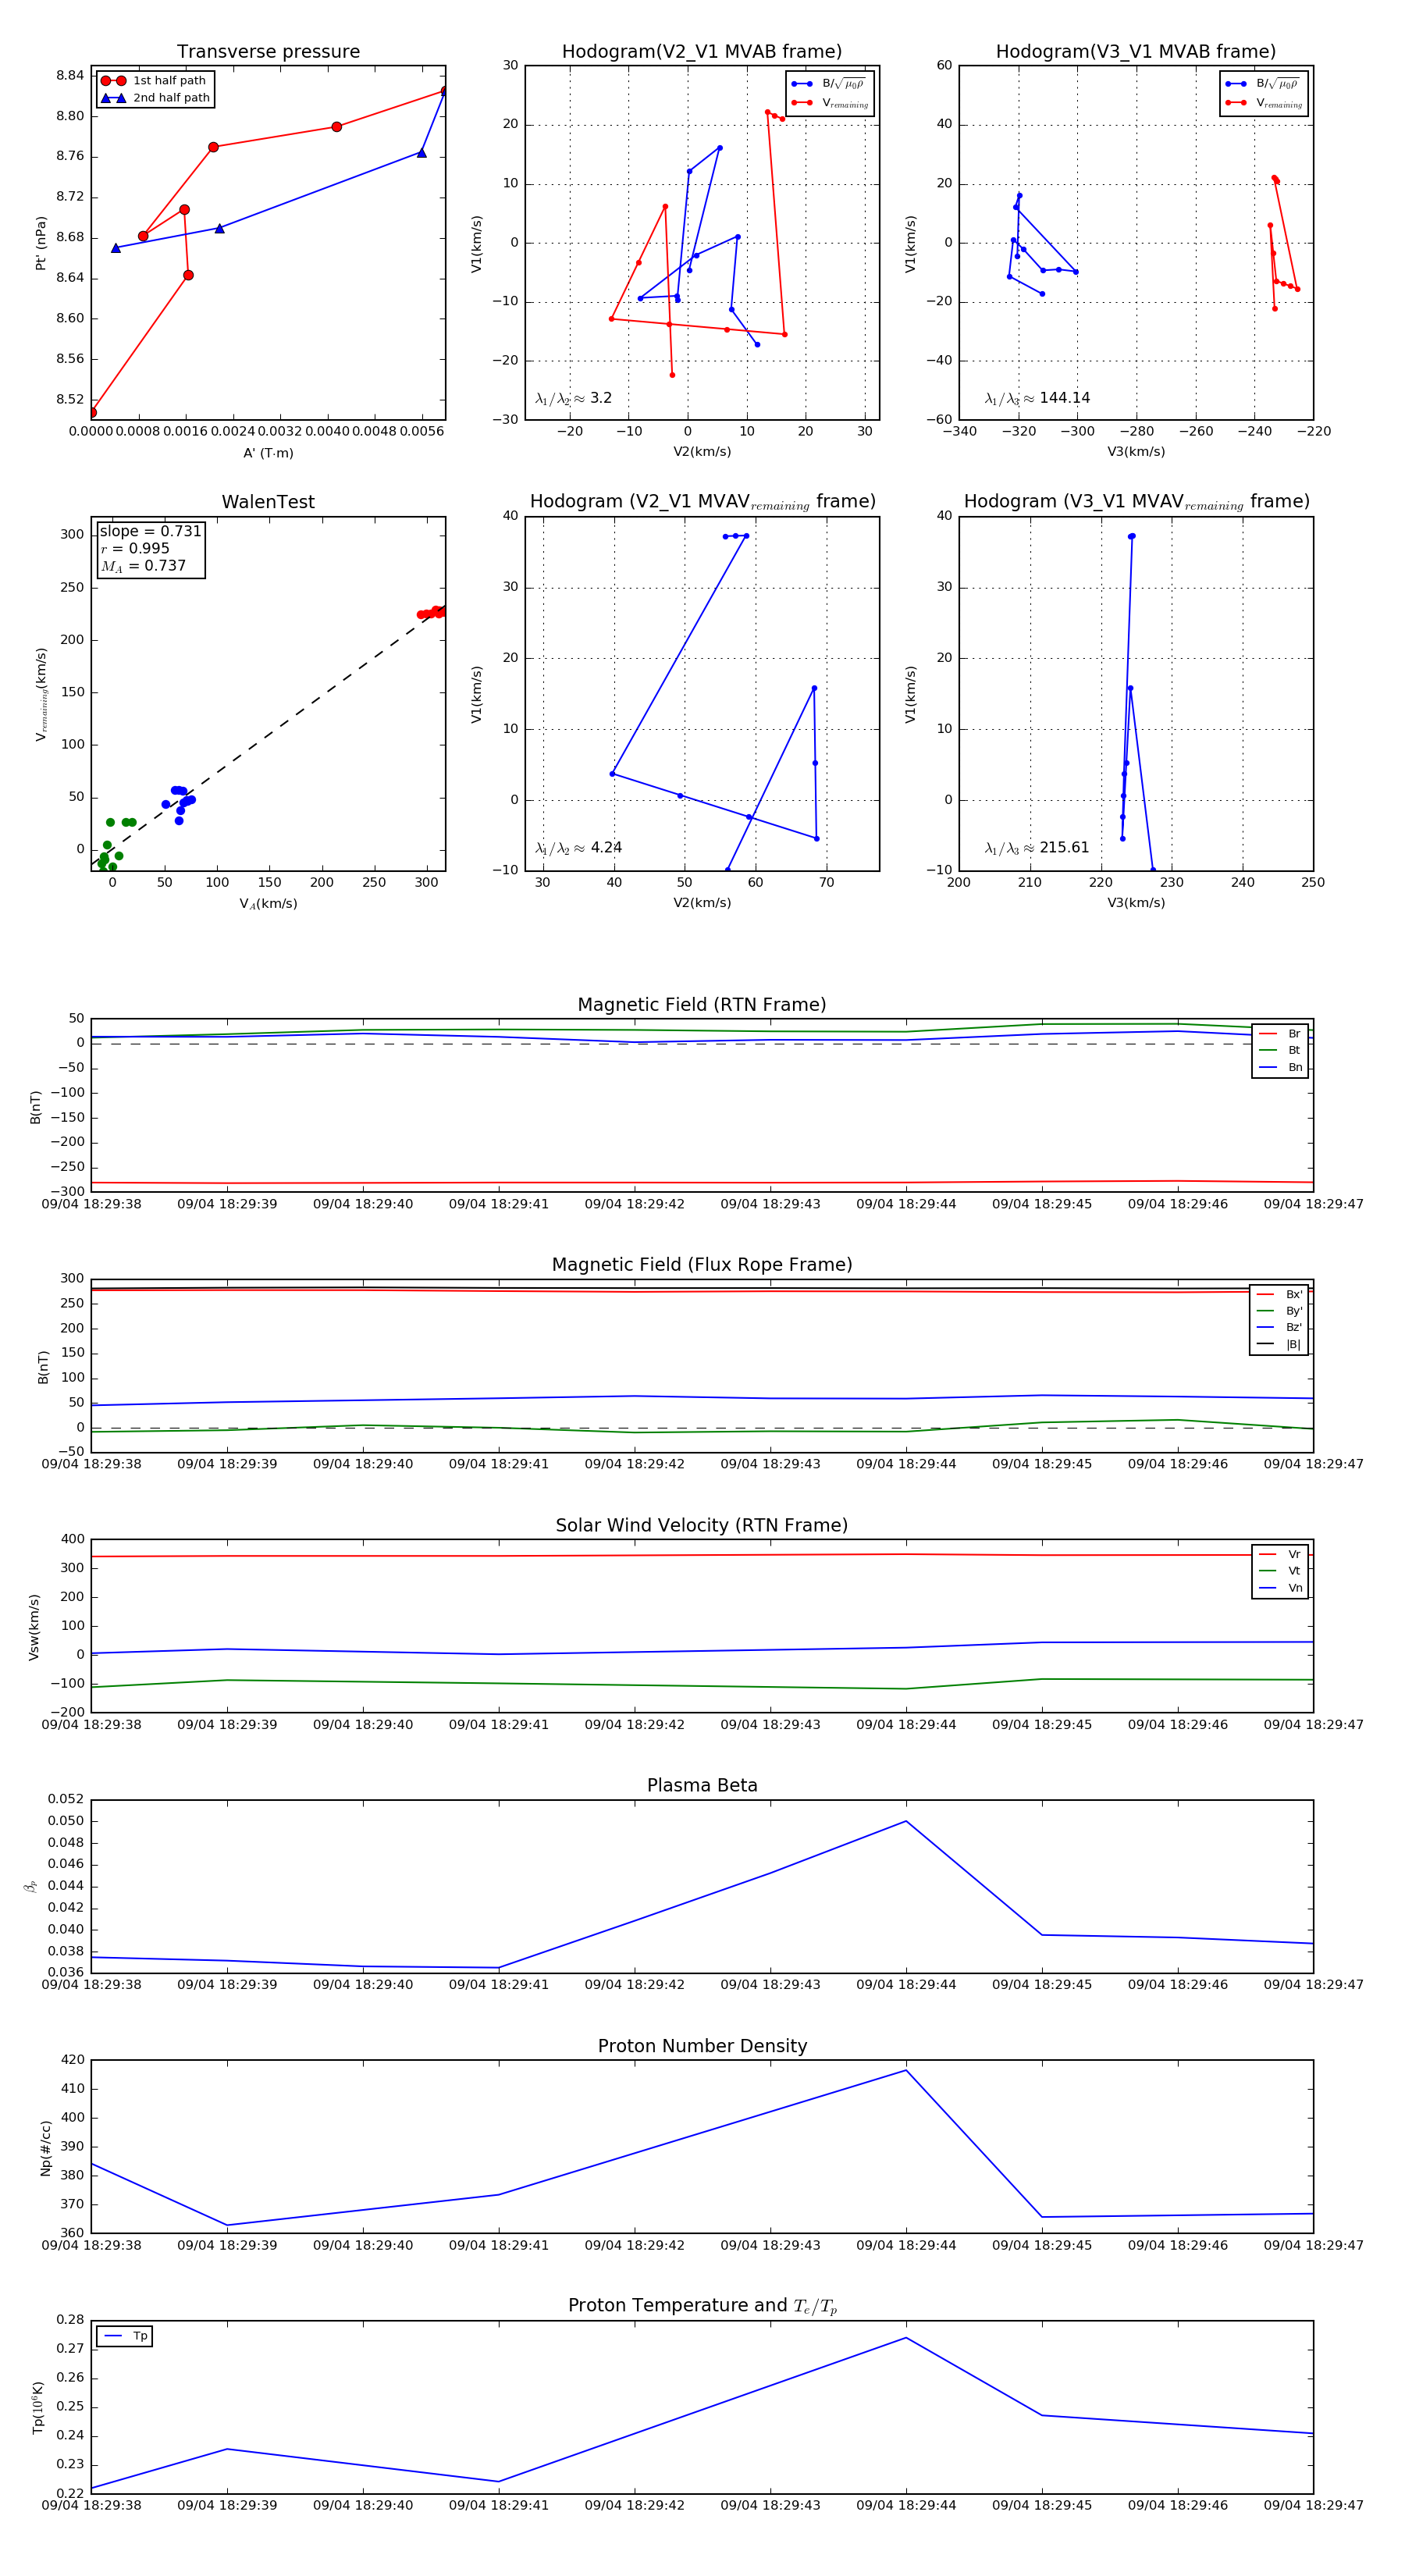The image size is (1405, 2576).
Task: Select the 'r = 0.995' annotation text
Action: pyautogui.click(x=134, y=548)
